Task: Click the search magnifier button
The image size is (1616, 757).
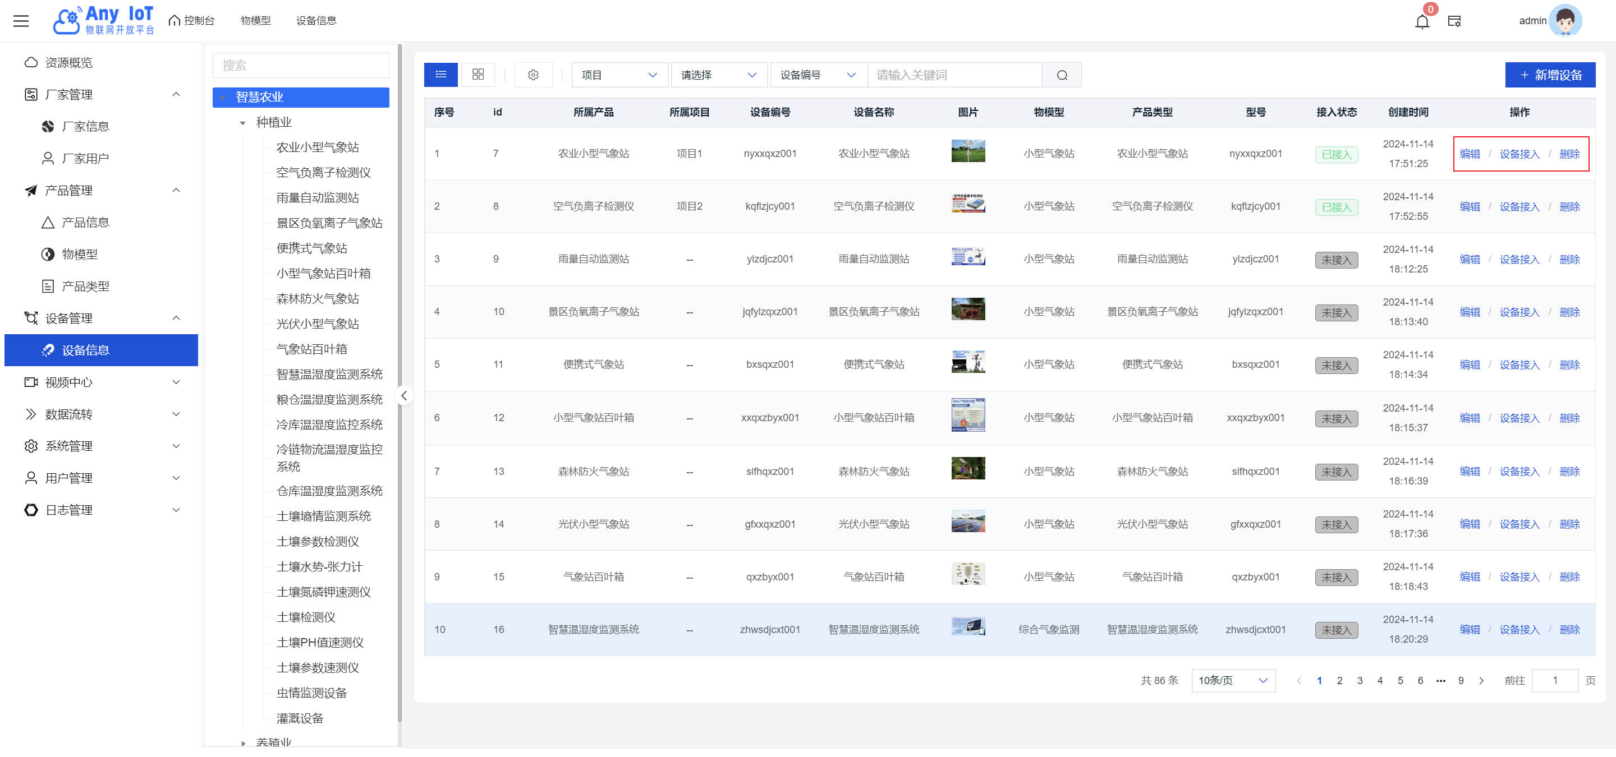Action: click(x=1062, y=75)
